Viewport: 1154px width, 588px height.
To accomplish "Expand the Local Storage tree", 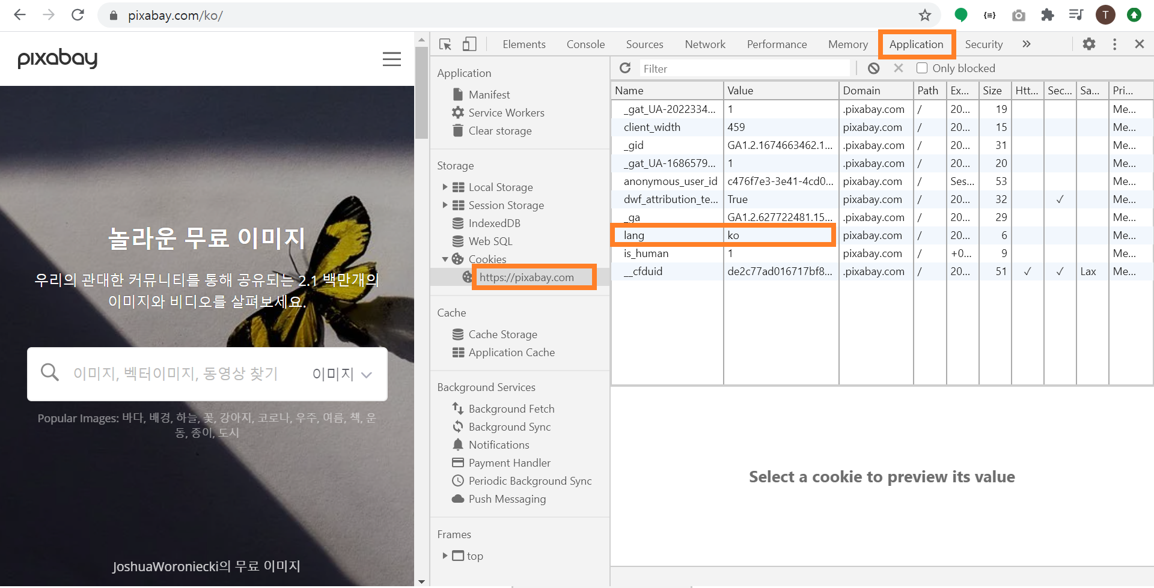I will tap(445, 187).
